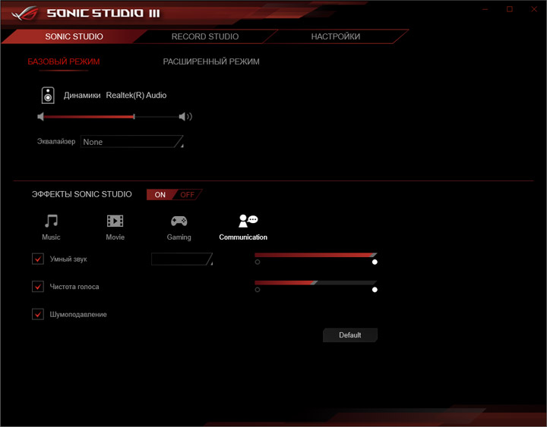Image resolution: width=547 pixels, height=427 pixels.
Task: Click the Динамики Realtek(R) Audio device name
Action: click(115, 95)
